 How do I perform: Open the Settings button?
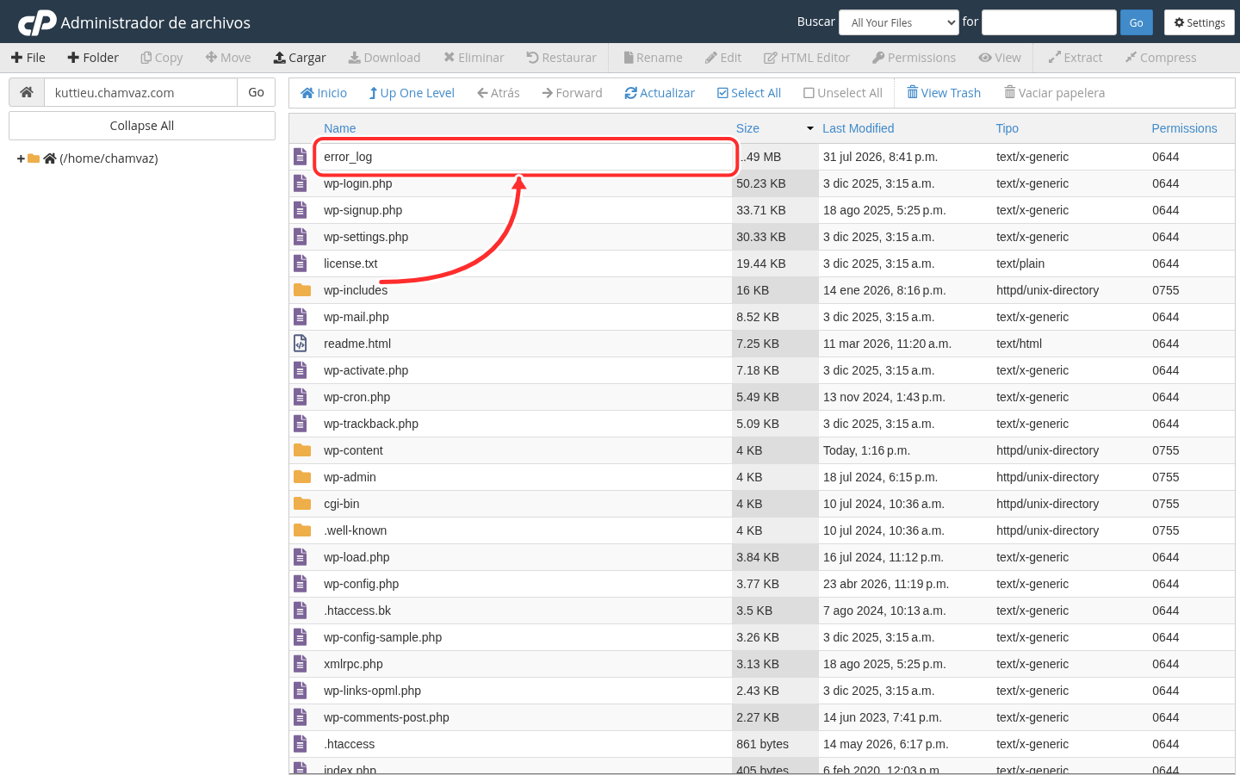tap(1200, 22)
